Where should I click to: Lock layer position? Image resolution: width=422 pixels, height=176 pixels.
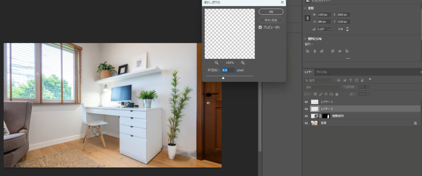pyautogui.click(x=326, y=94)
